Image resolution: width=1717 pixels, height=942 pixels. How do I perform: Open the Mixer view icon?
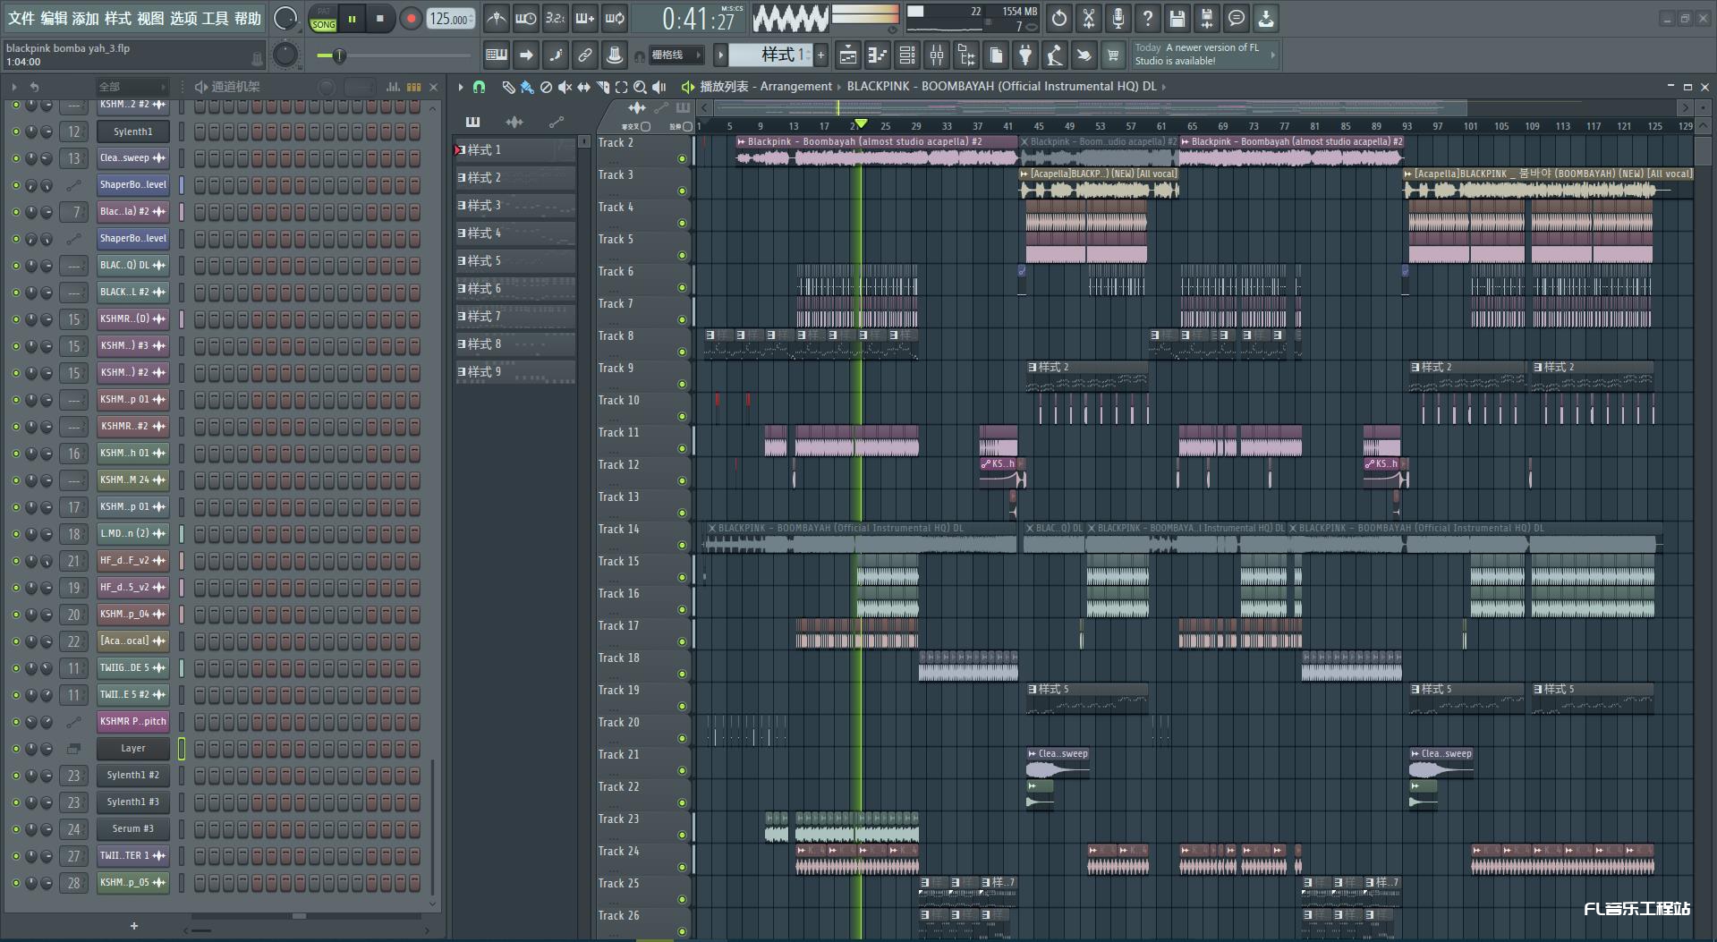(937, 55)
